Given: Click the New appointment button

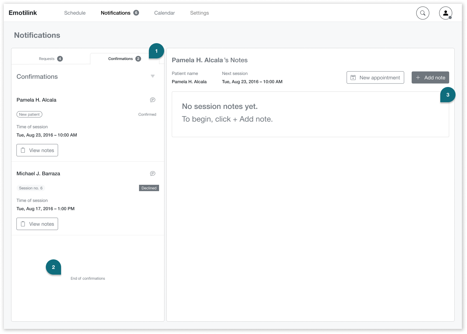Looking at the screenshot, I should coord(375,77).
